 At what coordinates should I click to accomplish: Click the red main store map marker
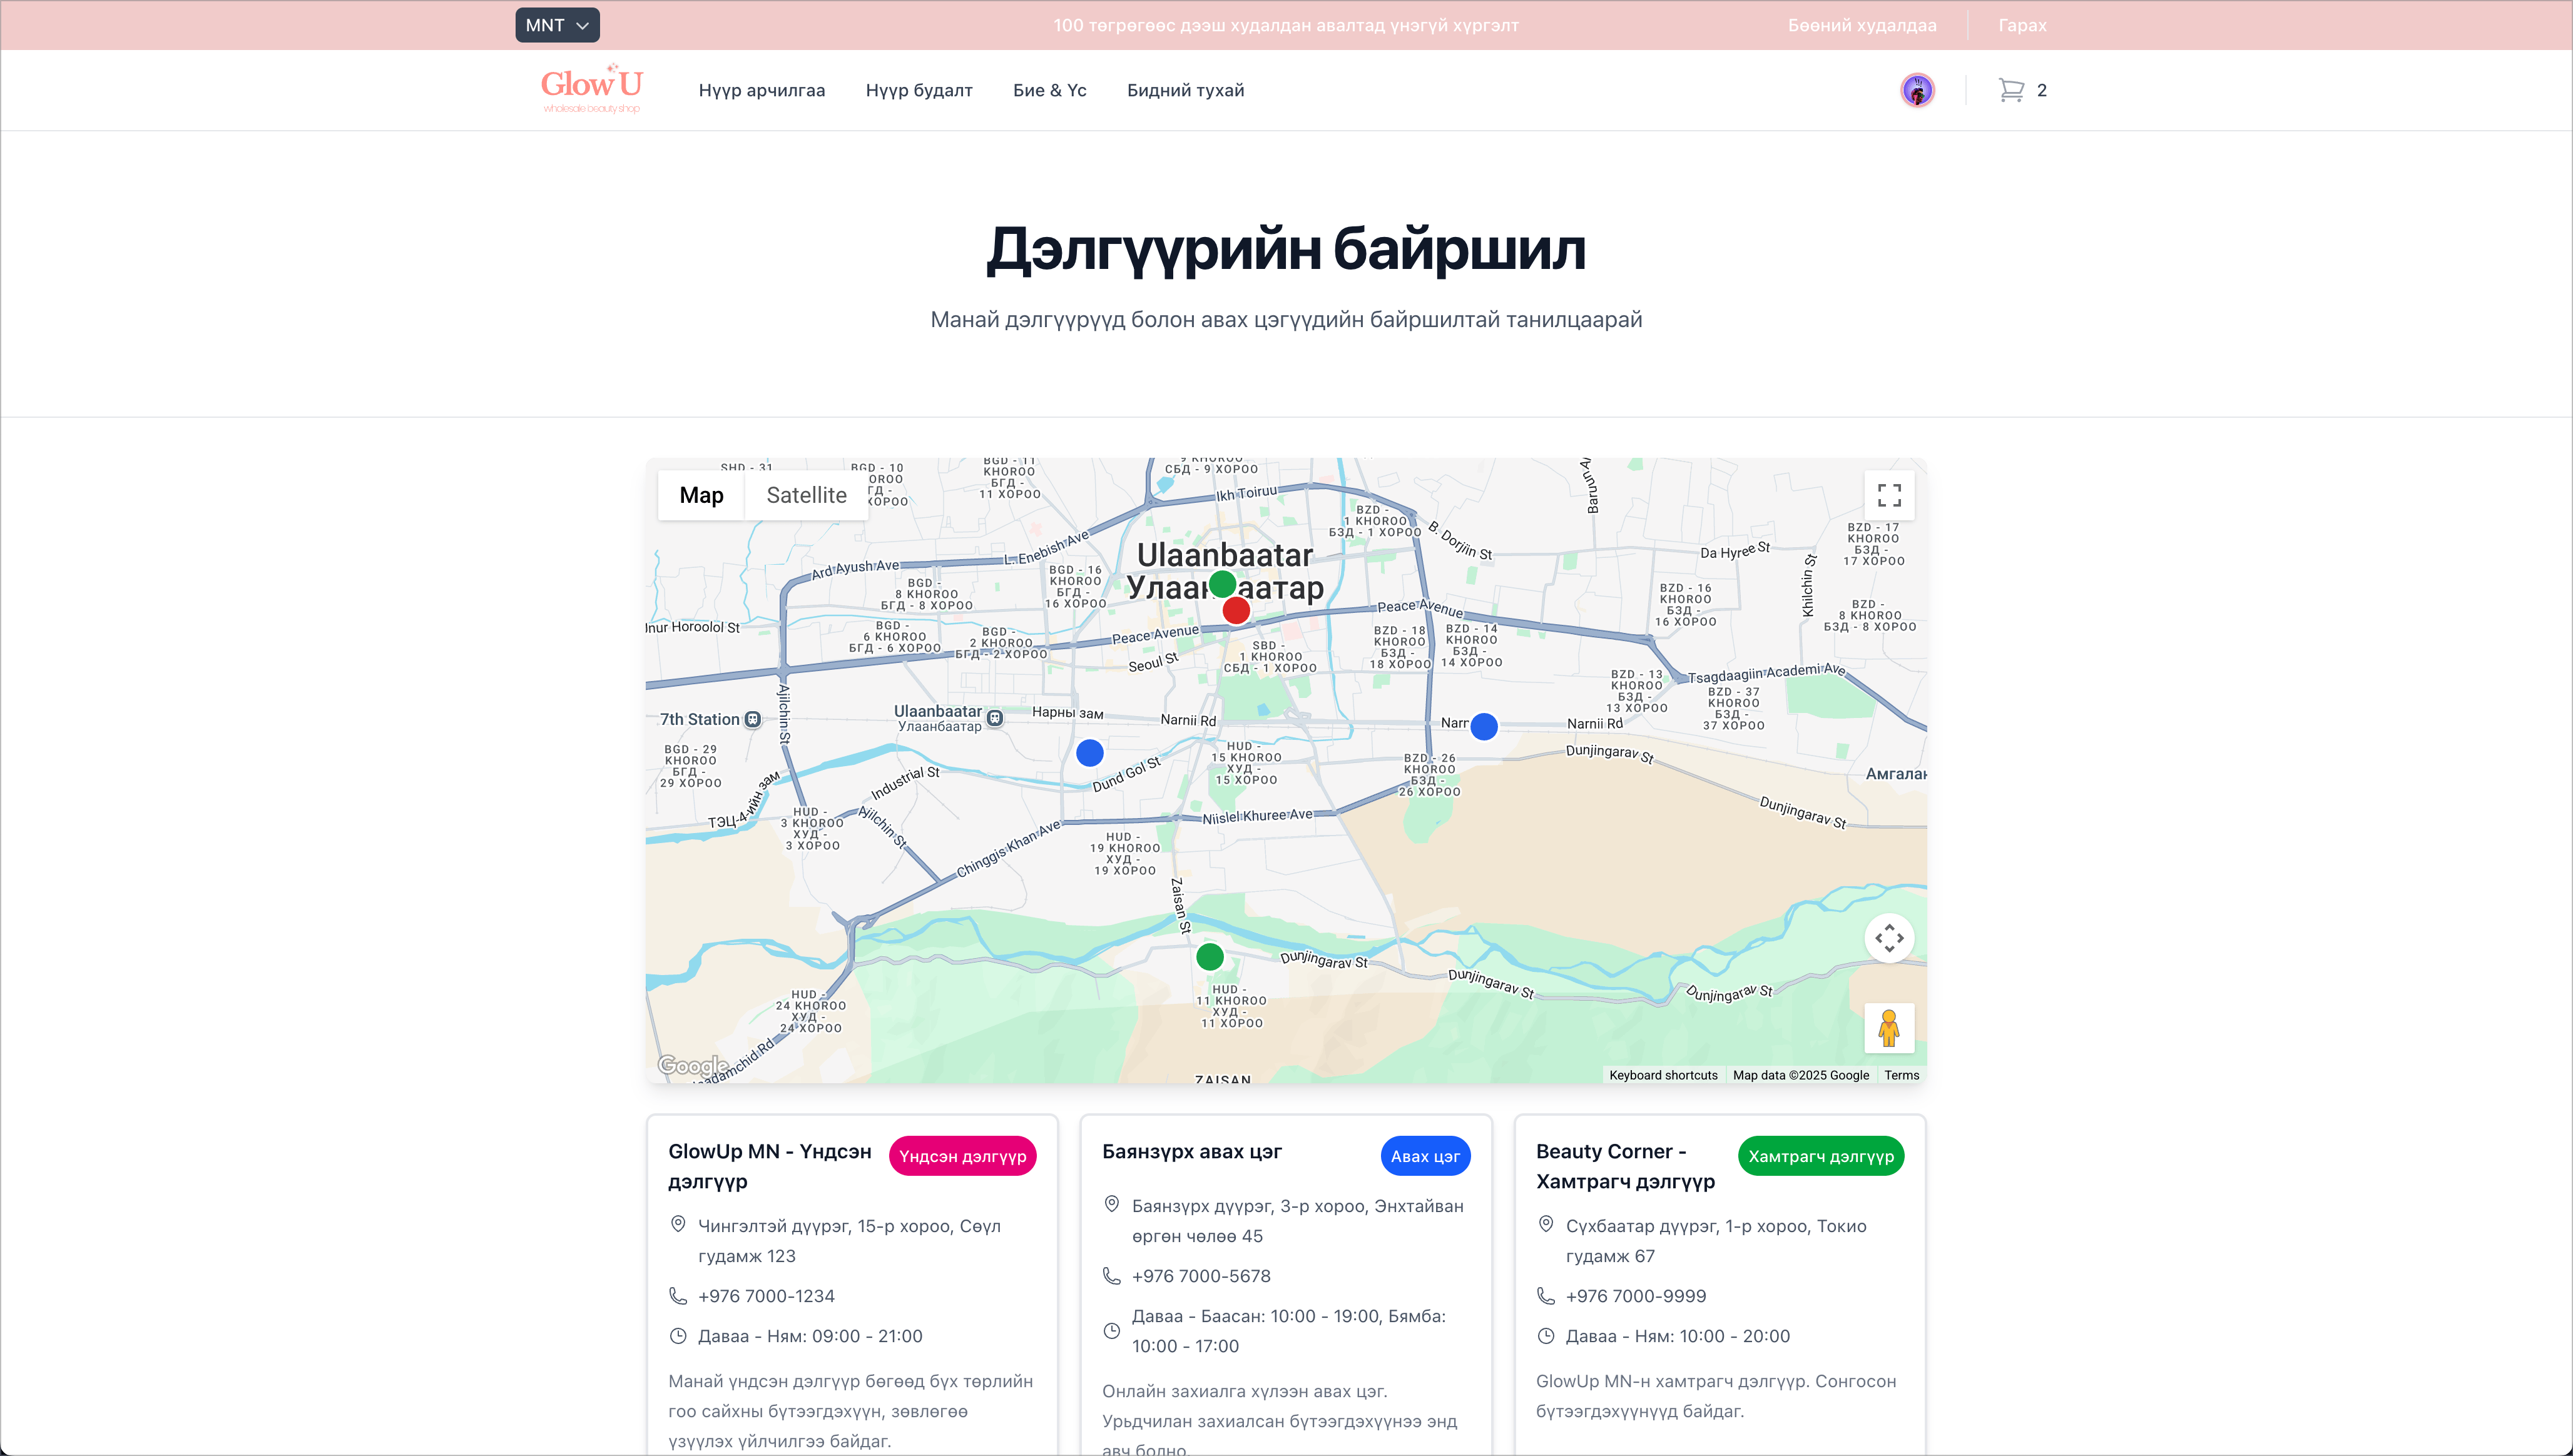click(x=1236, y=610)
